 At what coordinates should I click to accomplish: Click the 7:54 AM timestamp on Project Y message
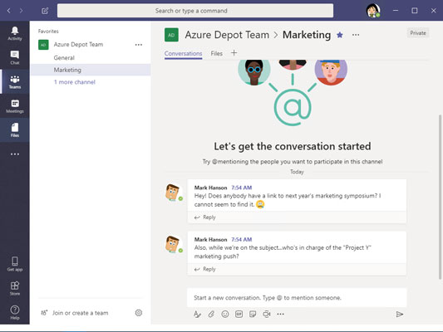click(x=242, y=240)
